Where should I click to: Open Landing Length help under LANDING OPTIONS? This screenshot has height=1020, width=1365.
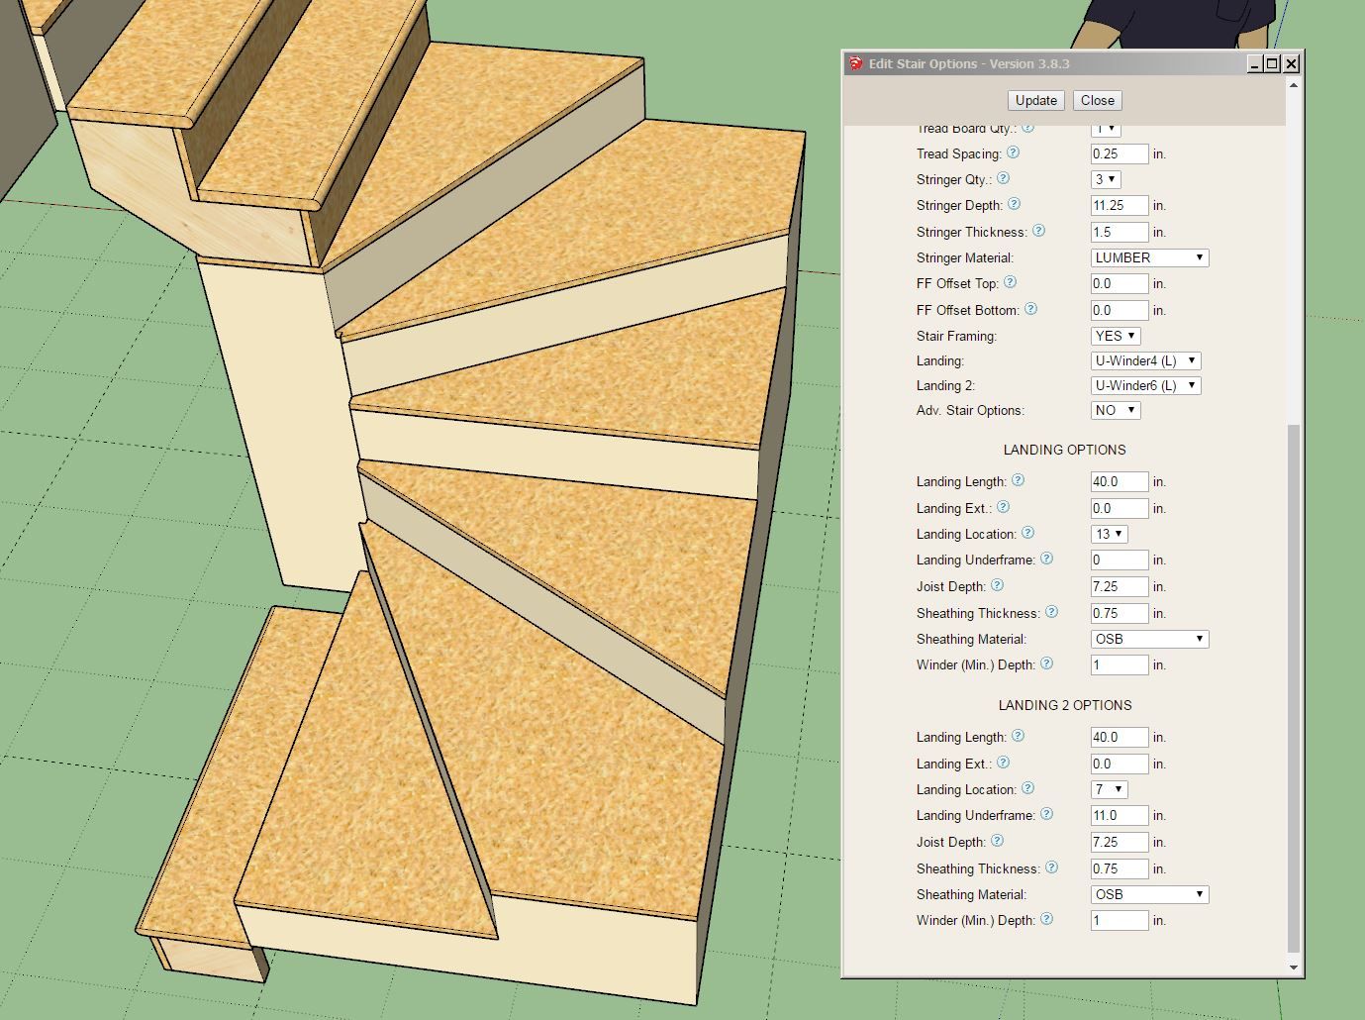coord(1018,480)
